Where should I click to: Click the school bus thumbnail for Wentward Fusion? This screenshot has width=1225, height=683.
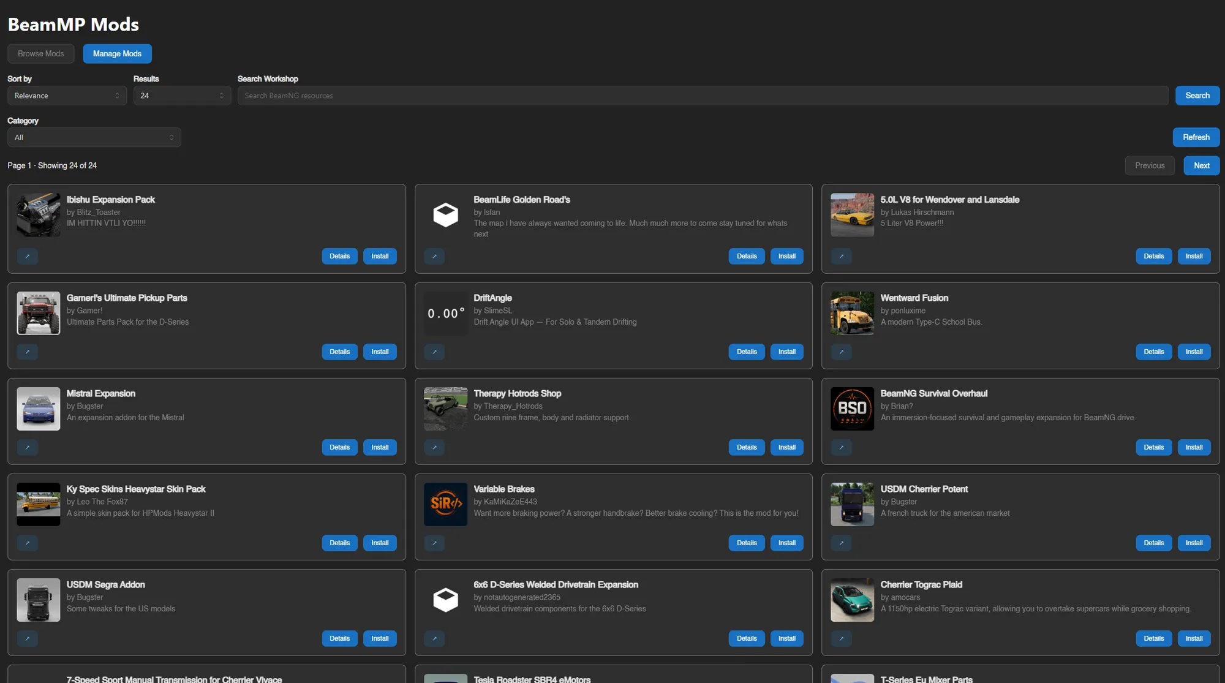click(x=852, y=313)
